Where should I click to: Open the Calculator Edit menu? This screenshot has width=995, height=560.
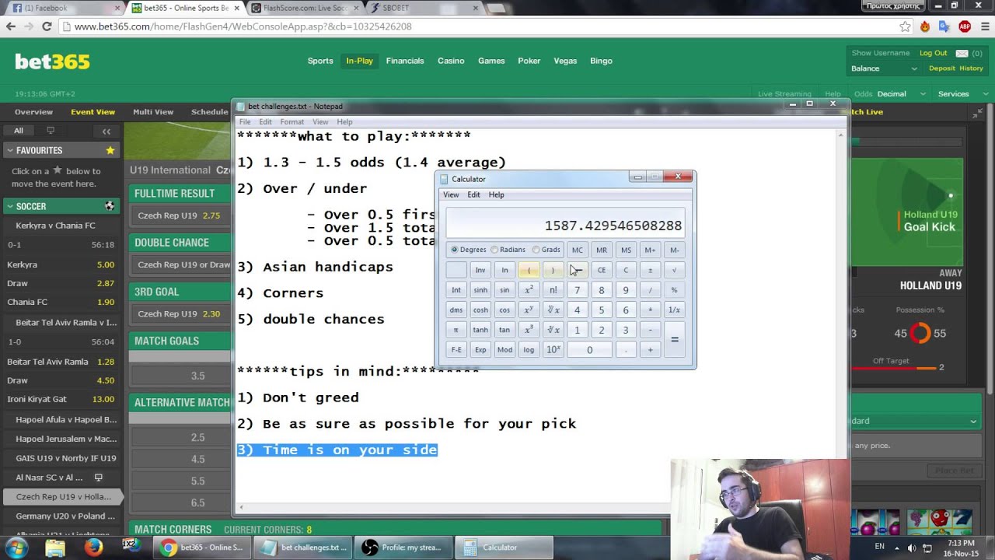(x=473, y=194)
